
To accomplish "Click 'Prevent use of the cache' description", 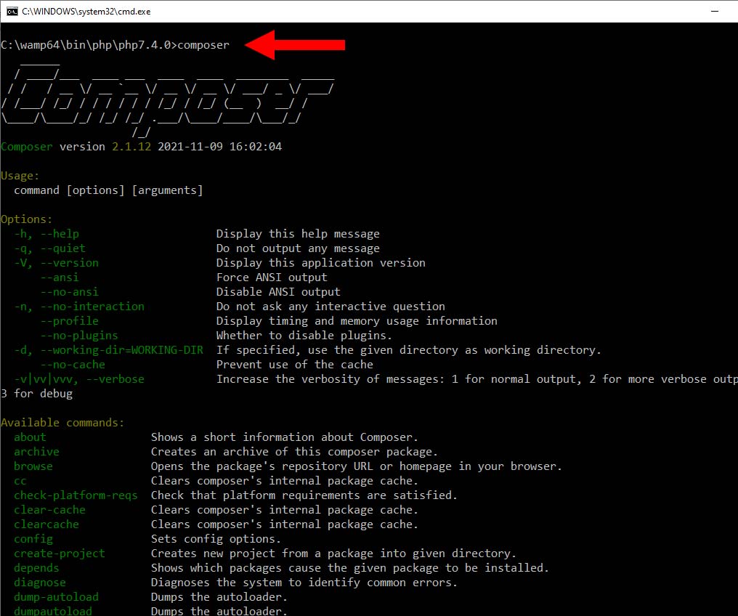I will point(295,365).
